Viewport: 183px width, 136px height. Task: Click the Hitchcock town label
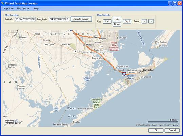(x=87, y=52)
